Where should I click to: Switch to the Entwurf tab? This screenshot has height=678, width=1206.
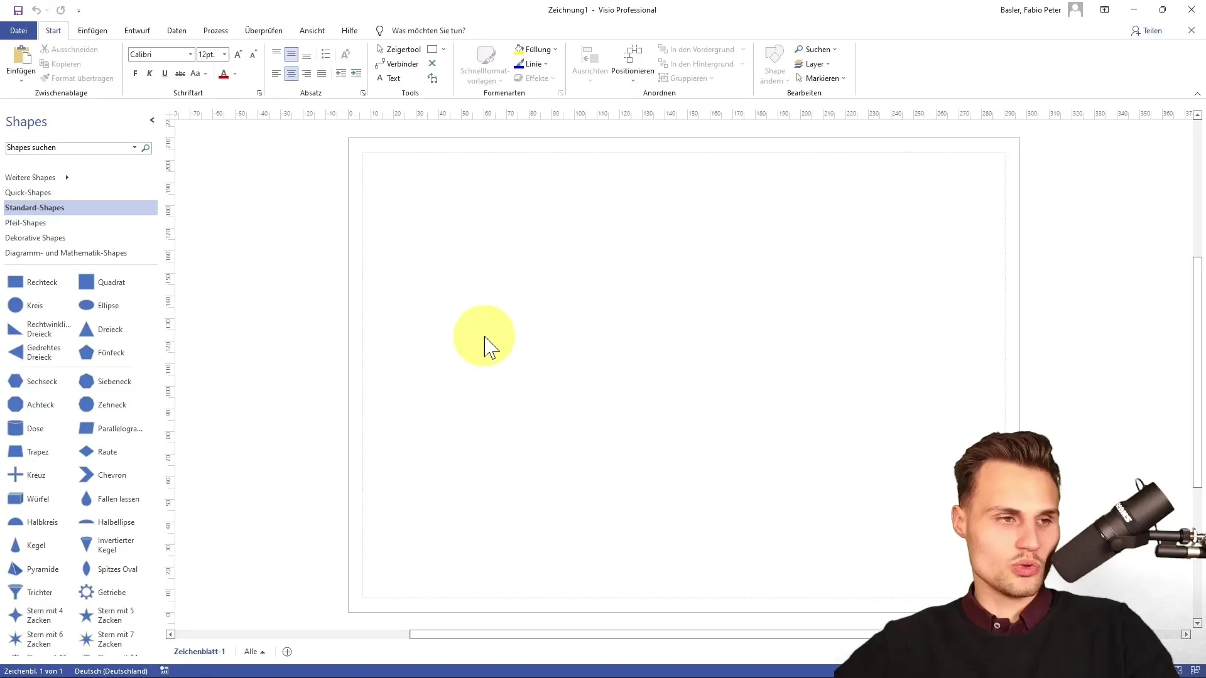(x=137, y=30)
